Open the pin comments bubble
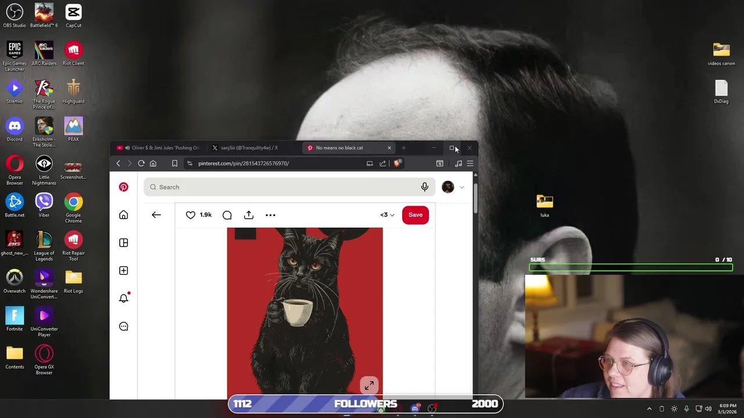The image size is (744, 418). point(227,215)
